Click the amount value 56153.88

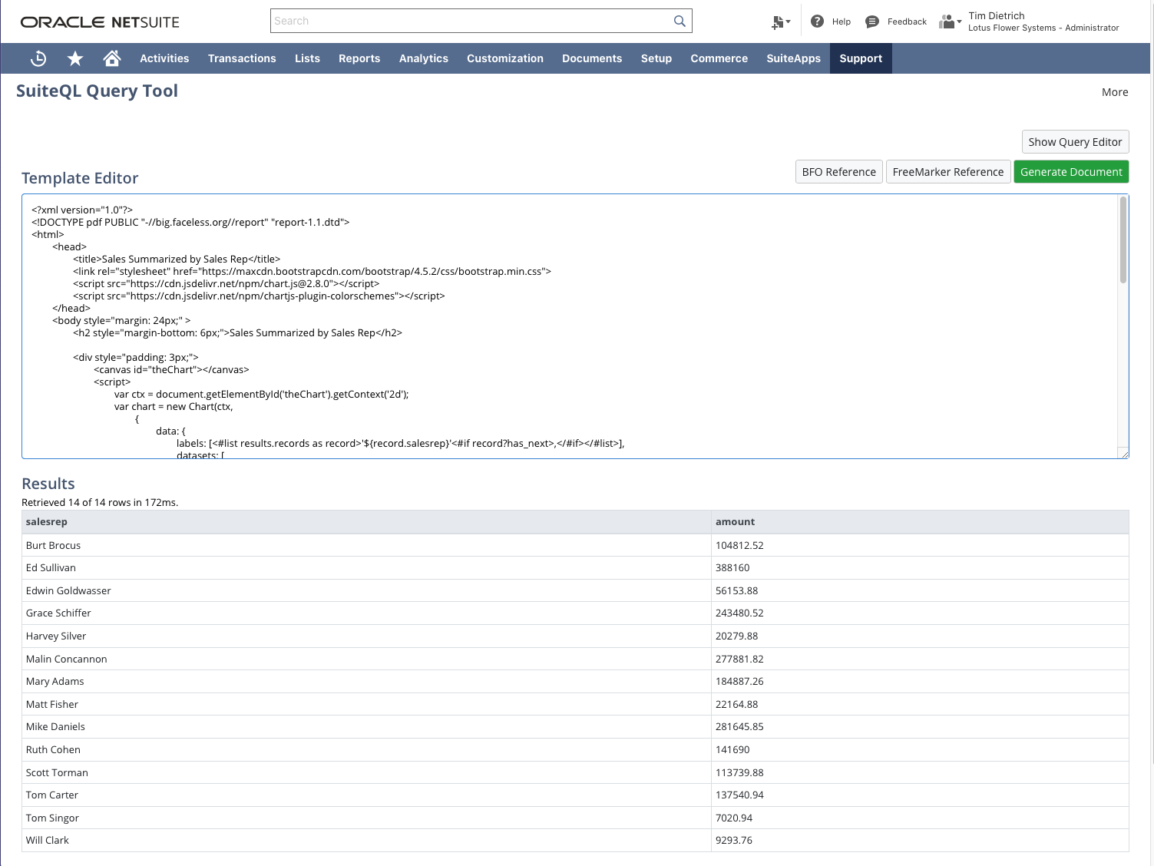736,591
